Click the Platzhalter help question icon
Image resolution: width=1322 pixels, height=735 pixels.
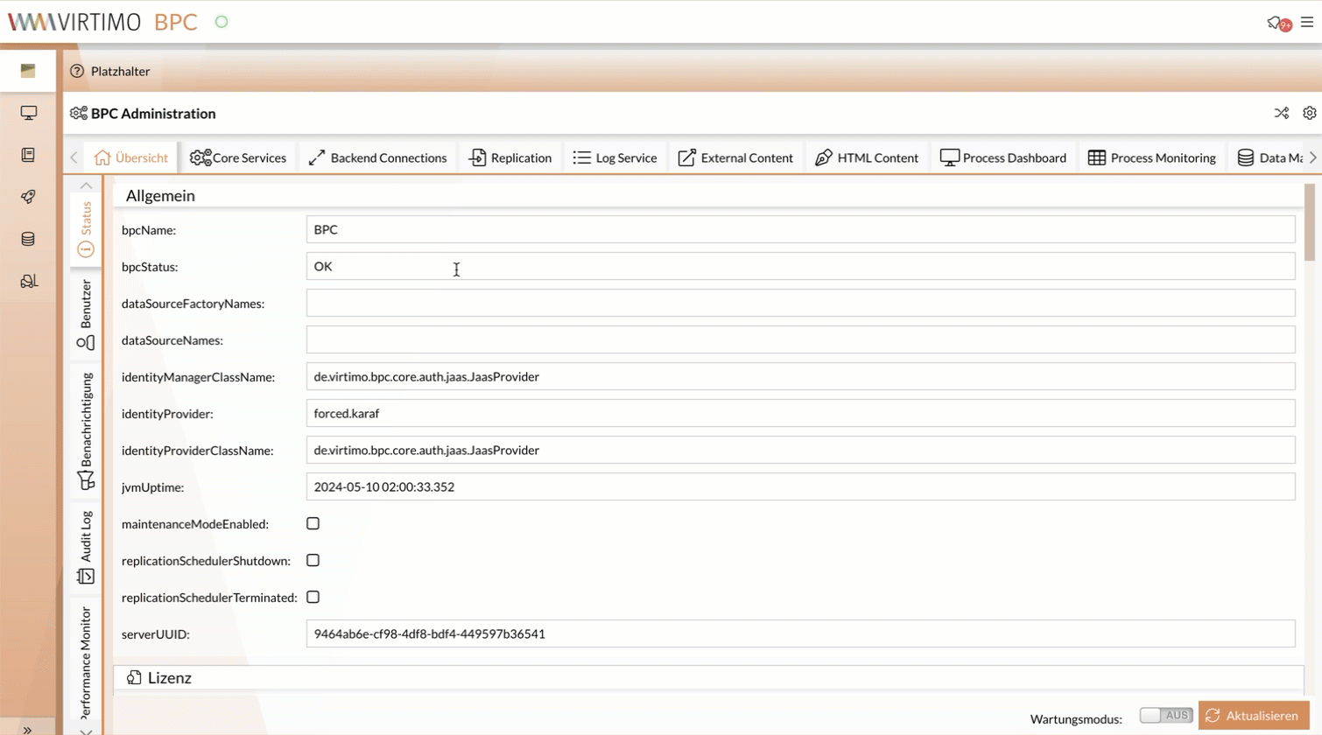77,71
